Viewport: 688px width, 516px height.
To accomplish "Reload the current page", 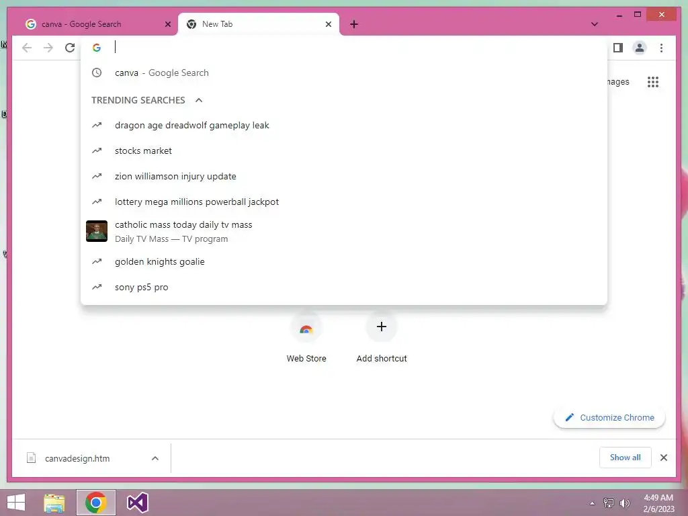I will [70, 48].
